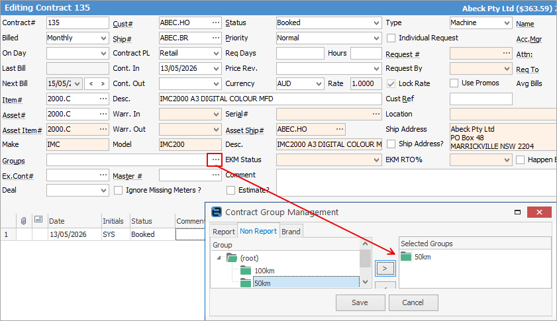Click the Rate field showing 1.0000
The width and height of the screenshot is (557, 321).
point(366,84)
